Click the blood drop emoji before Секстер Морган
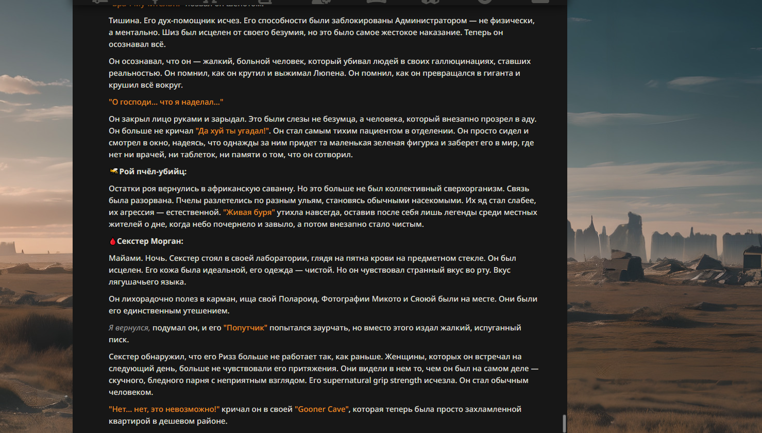Image resolution: width=762 pixels, height=433 pixels. coord(112,241)
